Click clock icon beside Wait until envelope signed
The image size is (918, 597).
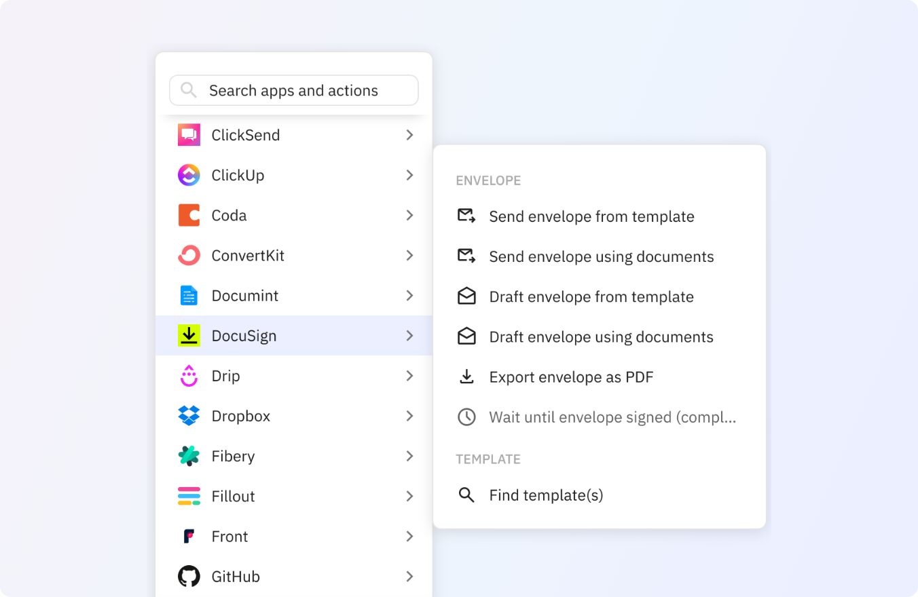[x=466, y=417]
